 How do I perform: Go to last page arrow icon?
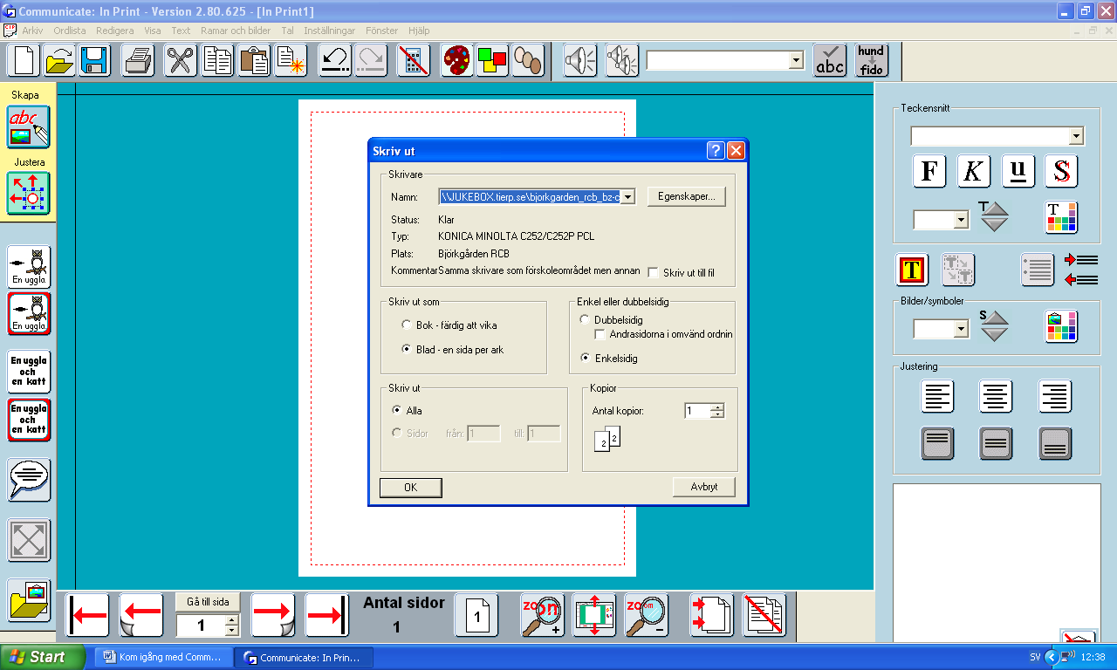coord(326,615)
